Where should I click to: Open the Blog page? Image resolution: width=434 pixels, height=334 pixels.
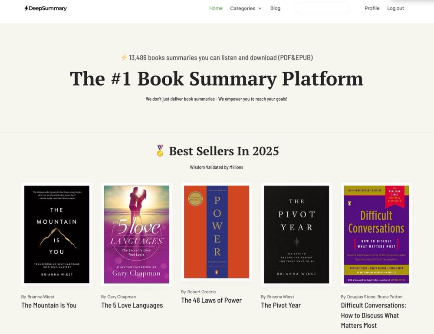(x=275, y=8)
